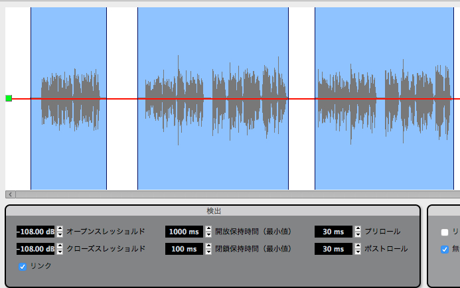Click the プリロール label
This screenshot has width=460, height=288.
[x=382, y=232]
